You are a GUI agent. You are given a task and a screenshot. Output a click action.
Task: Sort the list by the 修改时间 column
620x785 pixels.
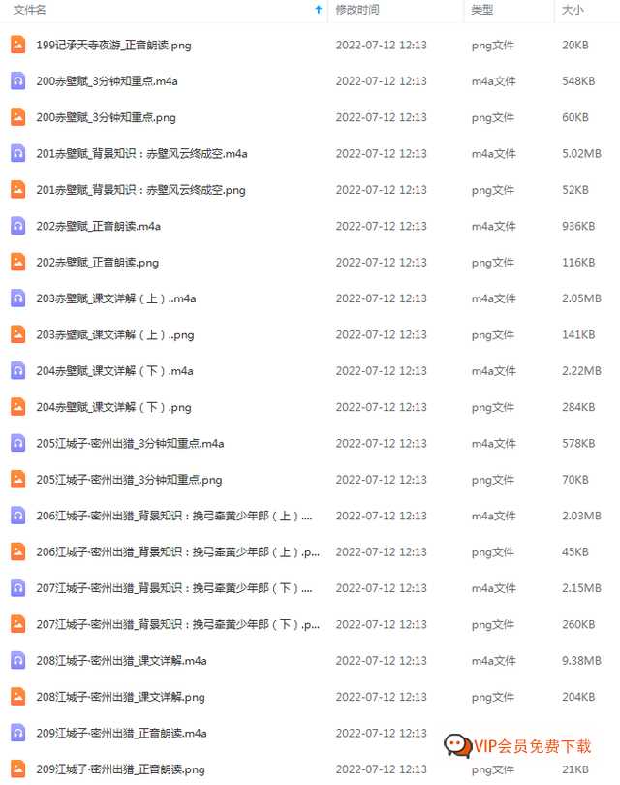(x=357, y=10)
